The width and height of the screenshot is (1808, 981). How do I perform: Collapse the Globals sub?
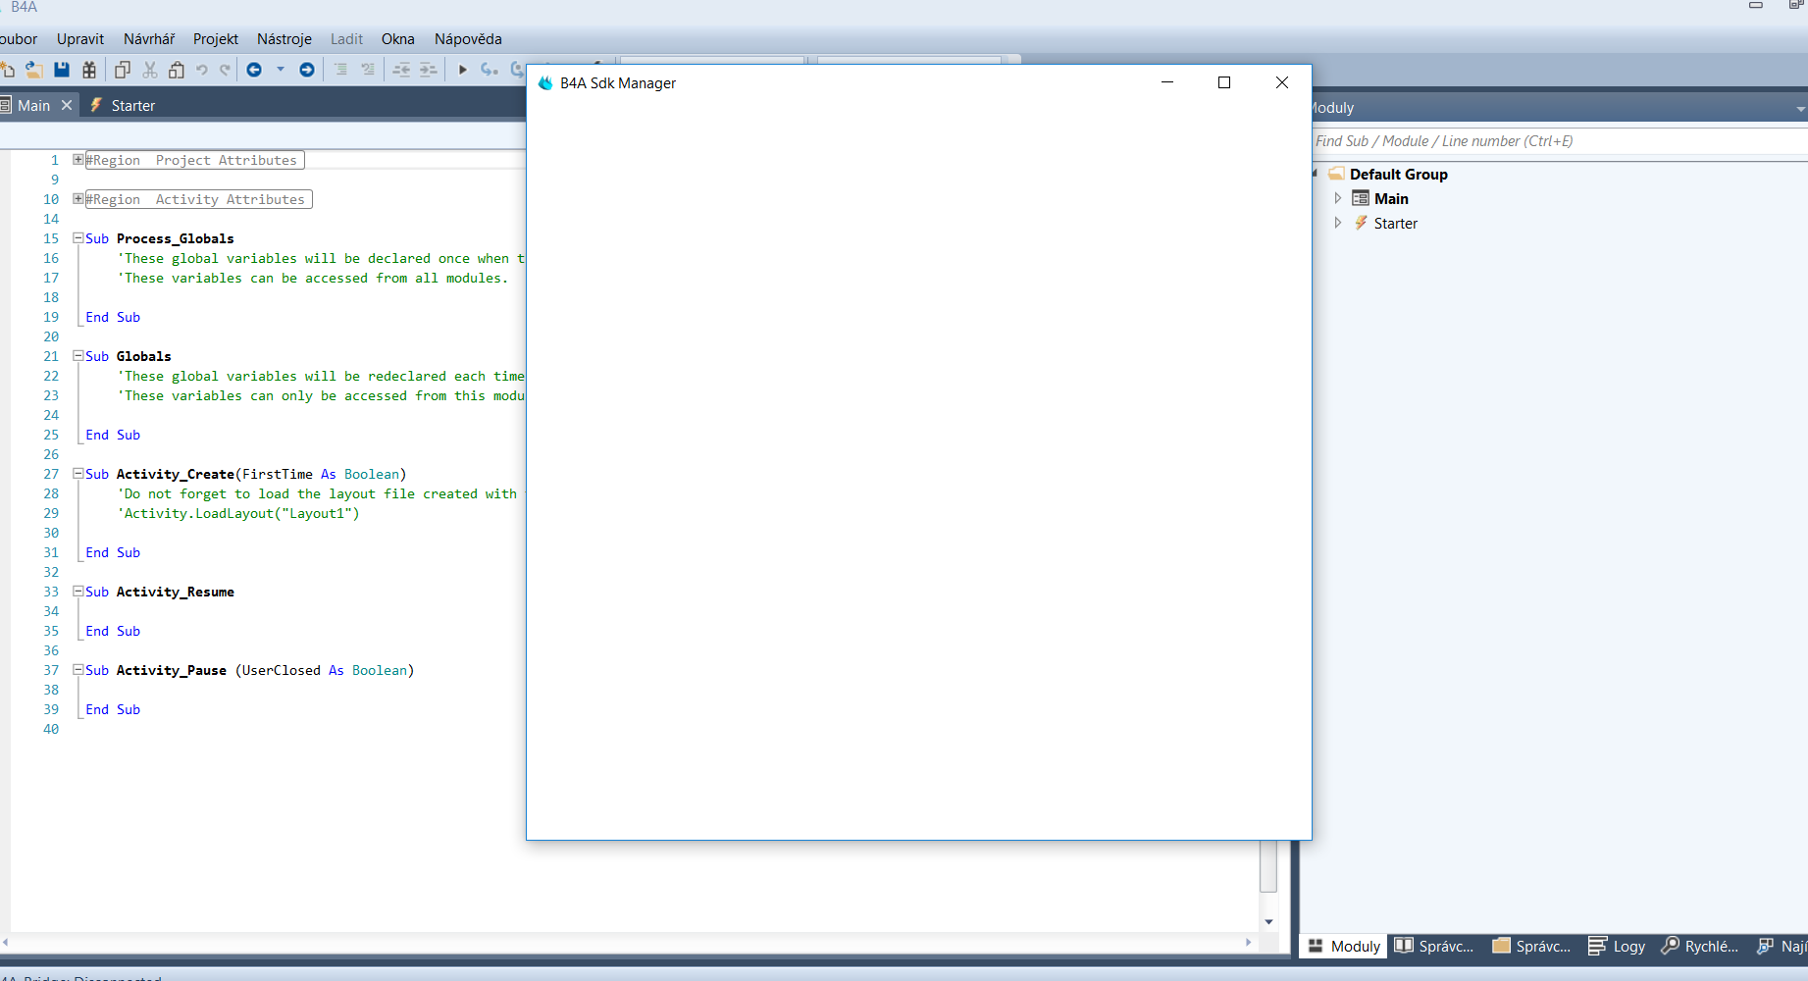[78, 355]
